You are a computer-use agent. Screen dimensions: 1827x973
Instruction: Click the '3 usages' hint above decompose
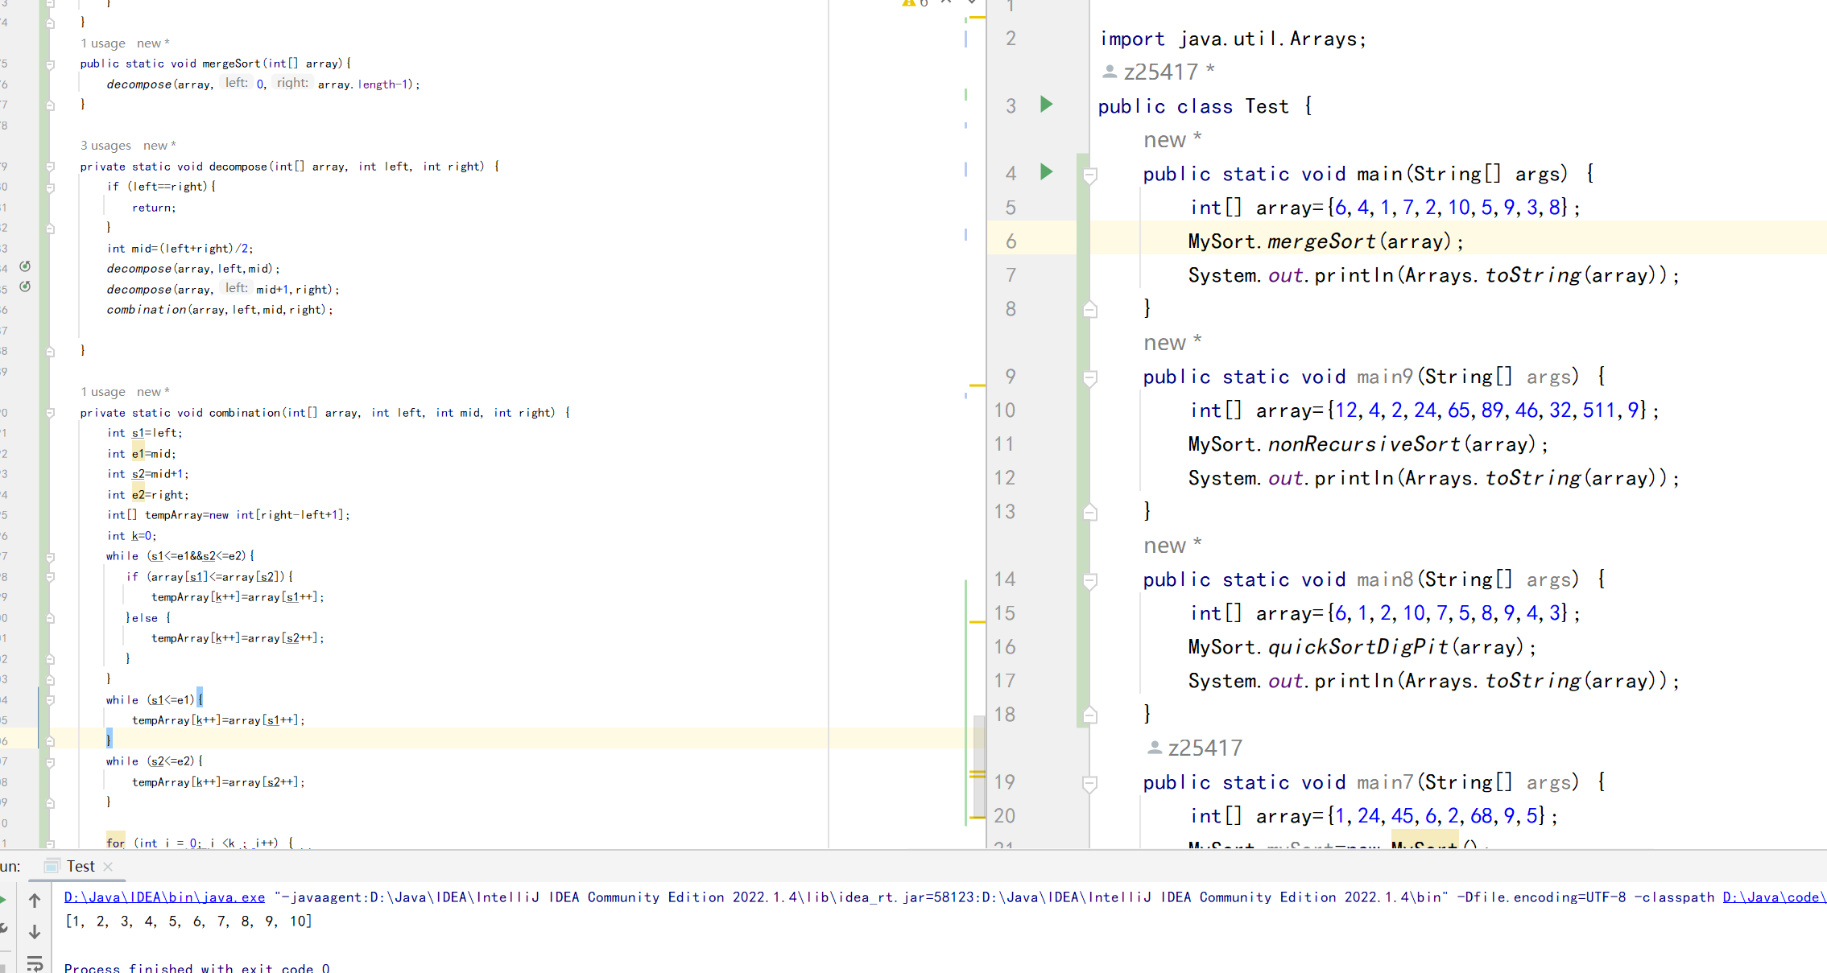[x=105, y=146]
